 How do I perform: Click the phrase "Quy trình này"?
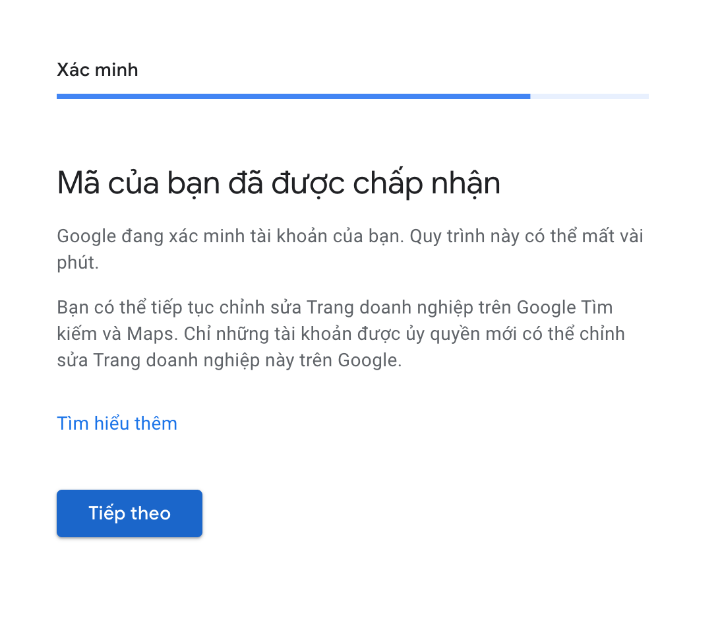click(x=465, y=236)
